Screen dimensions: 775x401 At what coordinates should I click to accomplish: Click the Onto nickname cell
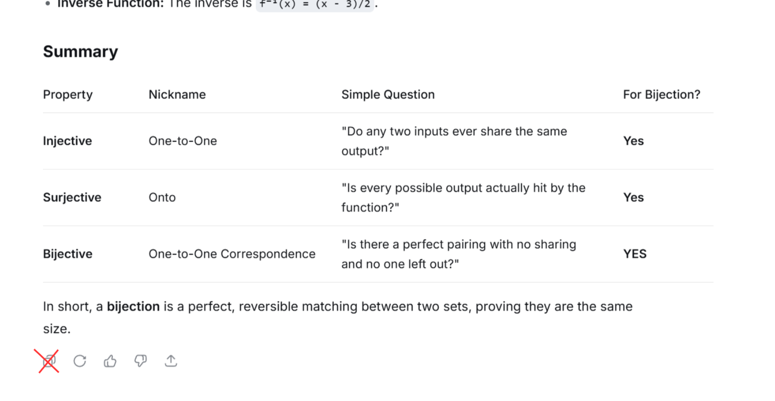click(x=162, y=197)
